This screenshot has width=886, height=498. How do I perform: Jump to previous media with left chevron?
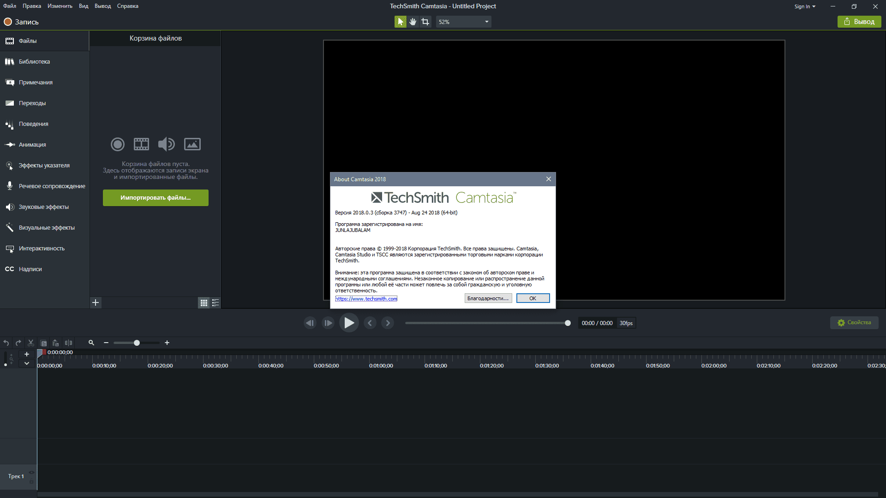pyautogui.click(x=370, y=323)
